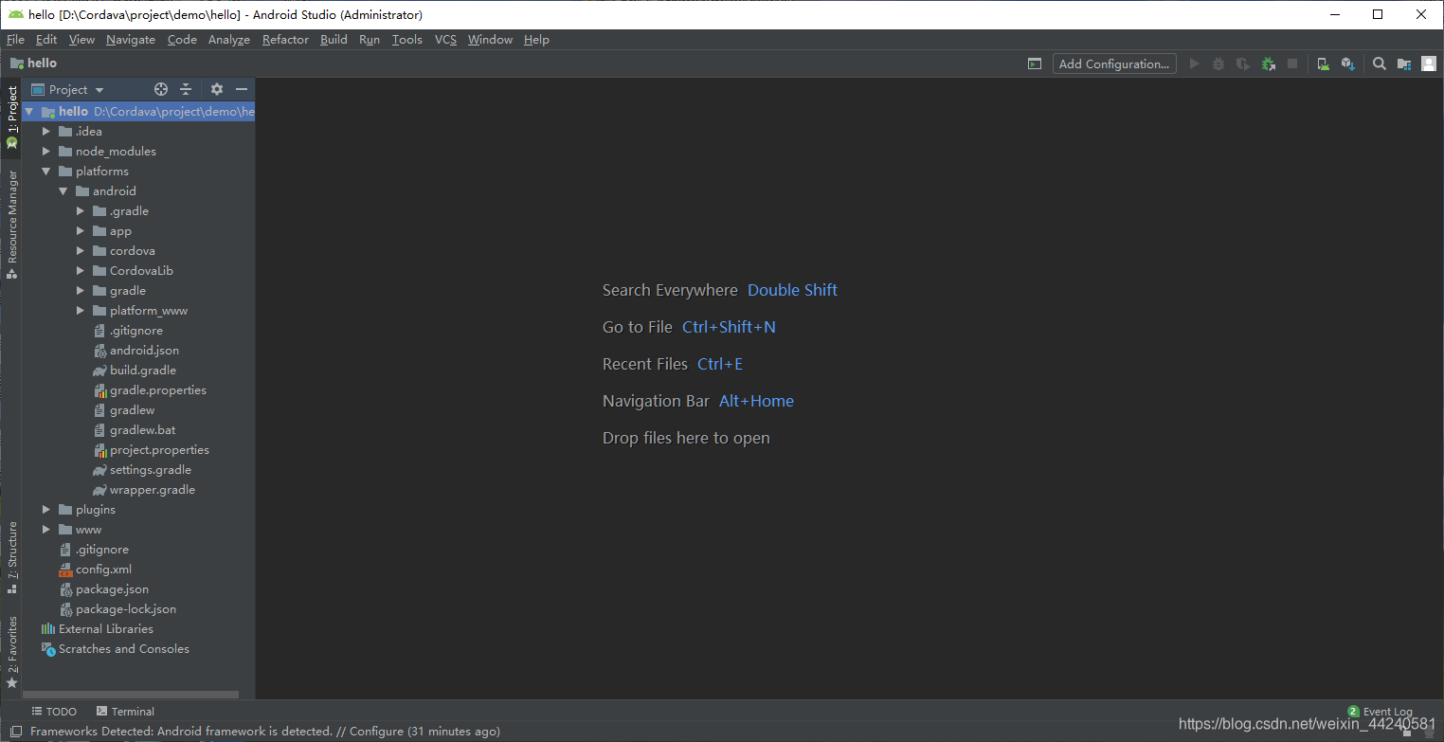Open the 2: Favorites side tab
This screenshot has width=1444, height=742.
coord(11,652)
